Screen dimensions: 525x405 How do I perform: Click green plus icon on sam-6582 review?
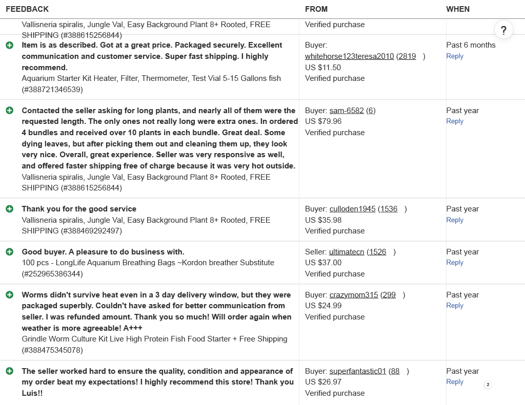10,111
